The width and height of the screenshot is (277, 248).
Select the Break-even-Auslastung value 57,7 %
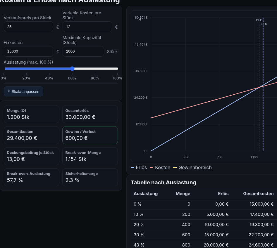pos(15,180)
